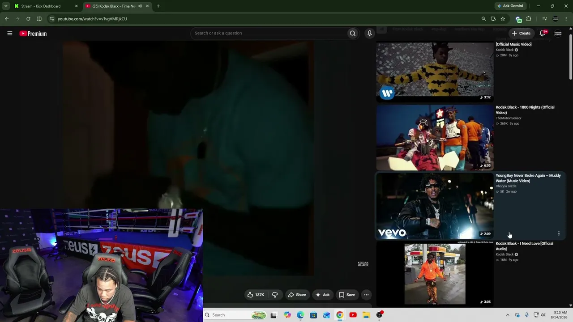This screenshot has height=322, width=573.
Task: Play the Muddy Water vevo thumbnail
Action: 435,206
